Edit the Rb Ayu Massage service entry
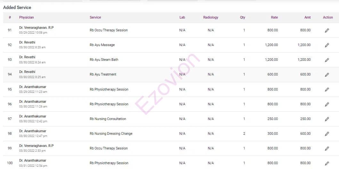339x169 pixels. 327,45
